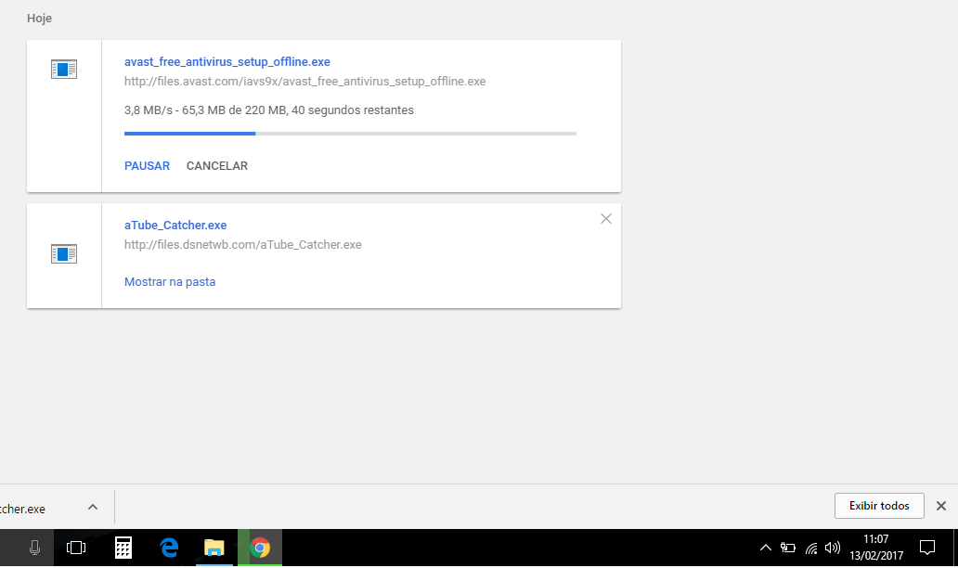
Task: Pause the avast download with PAUSAR
Action: (147, 165)
